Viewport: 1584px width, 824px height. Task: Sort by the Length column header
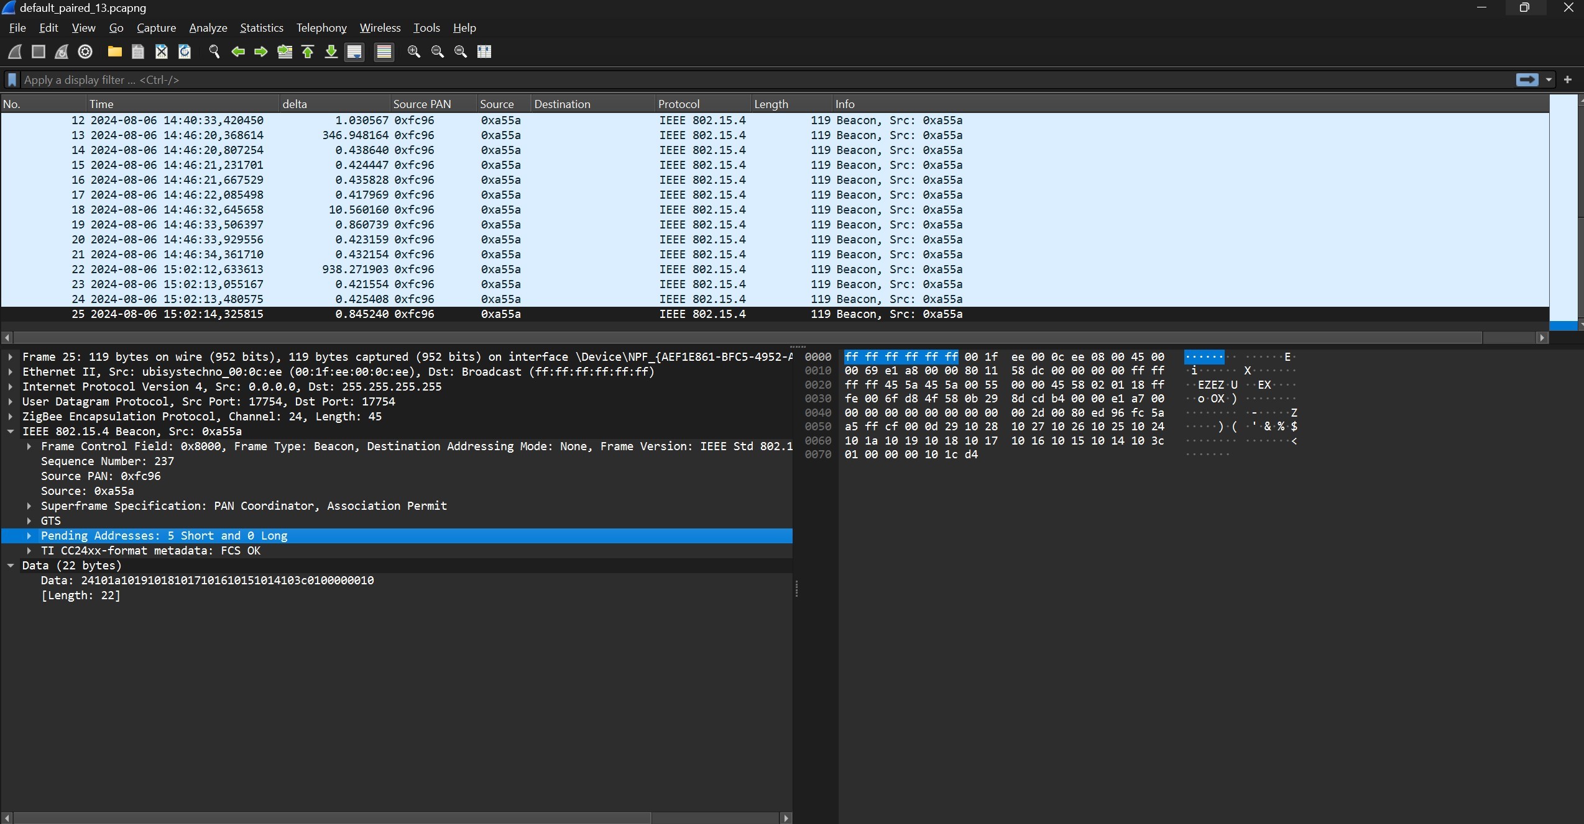click(x=791, y=104)
